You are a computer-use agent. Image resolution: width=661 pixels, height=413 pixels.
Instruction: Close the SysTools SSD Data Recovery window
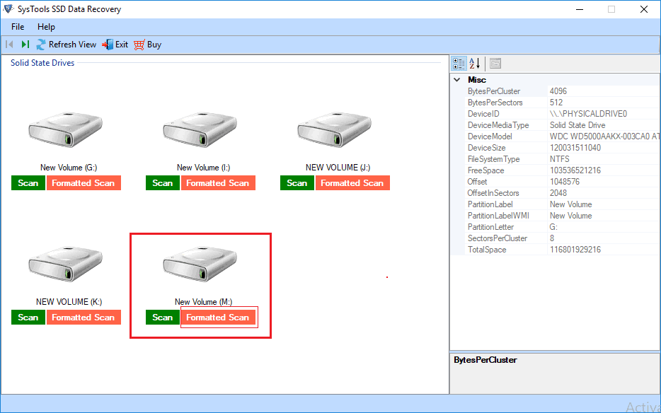click(x=644, y=9)
